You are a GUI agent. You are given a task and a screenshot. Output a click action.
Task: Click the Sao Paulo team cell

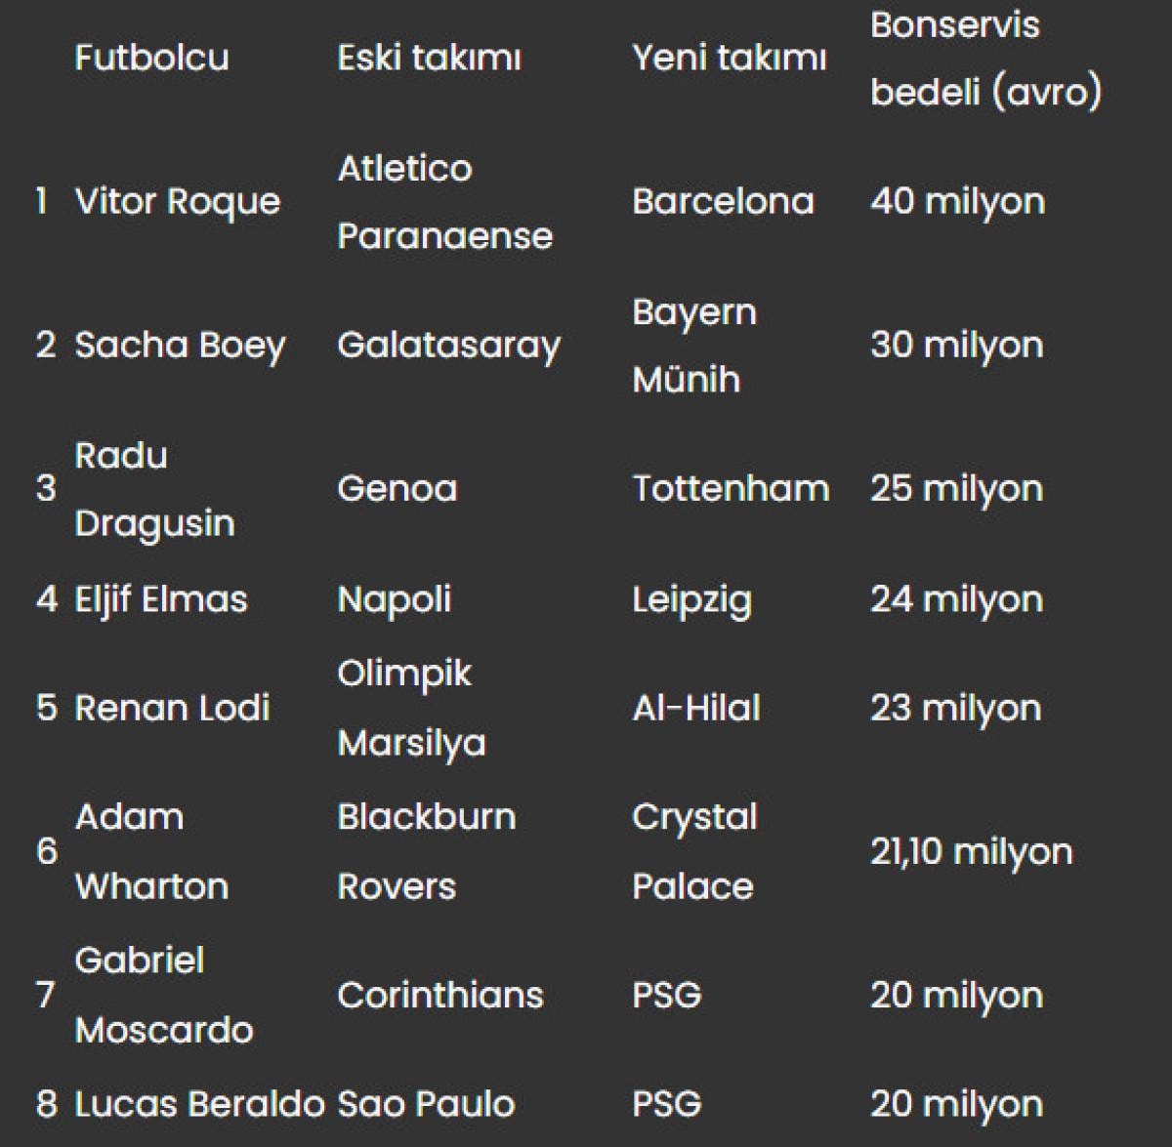(x=426, y=1104)
